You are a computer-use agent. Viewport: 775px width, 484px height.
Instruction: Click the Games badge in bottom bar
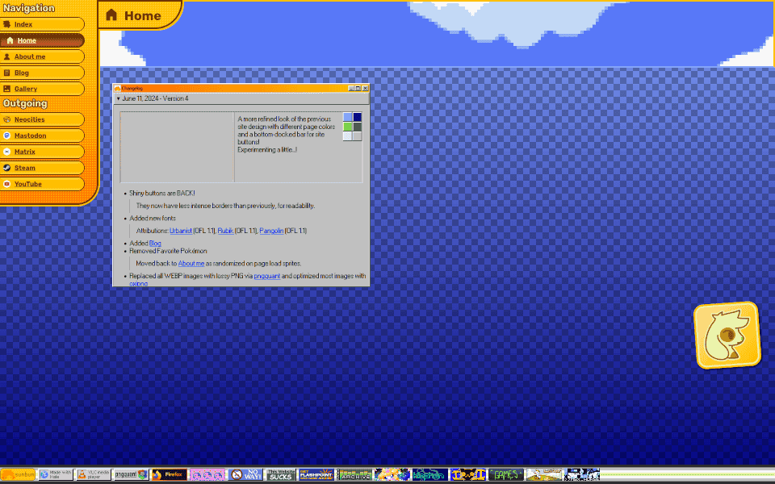[x=505, y=475]
